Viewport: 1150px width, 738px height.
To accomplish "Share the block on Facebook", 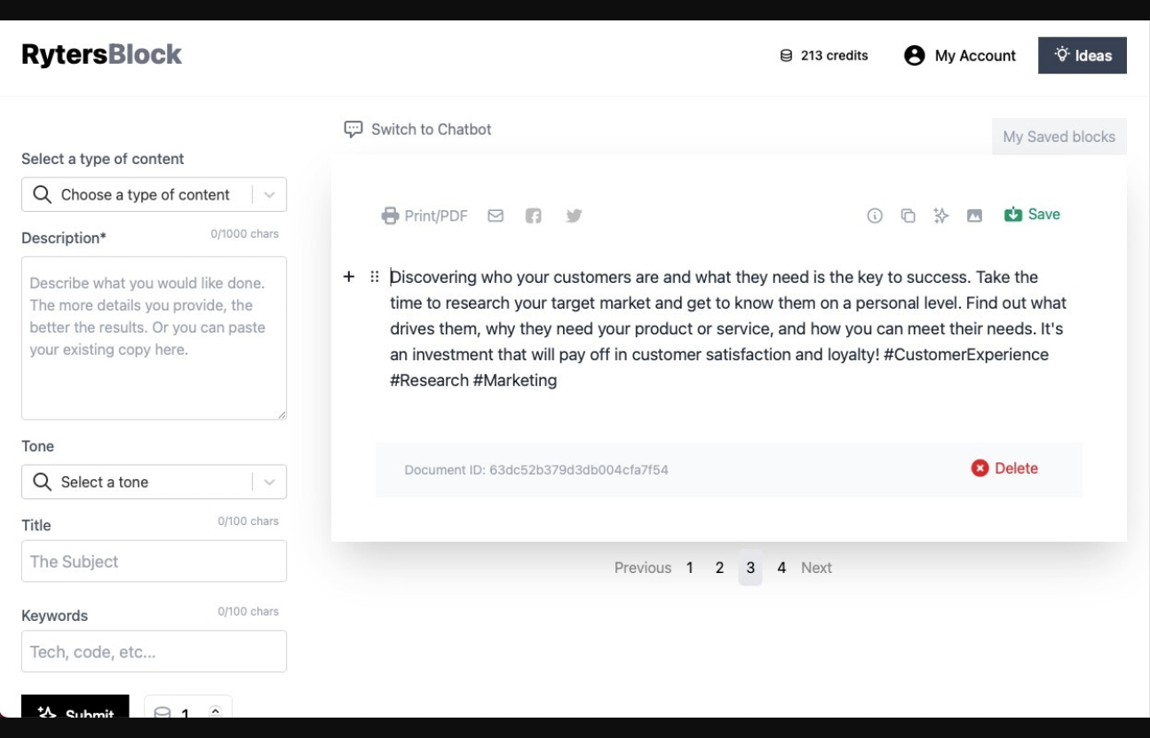I will pyautogui.click(x=533, y=216).
